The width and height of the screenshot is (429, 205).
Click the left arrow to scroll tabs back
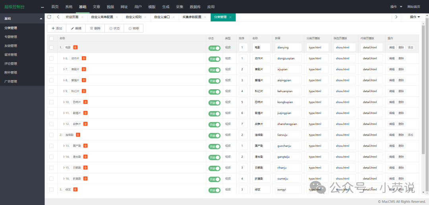point(58,17)
